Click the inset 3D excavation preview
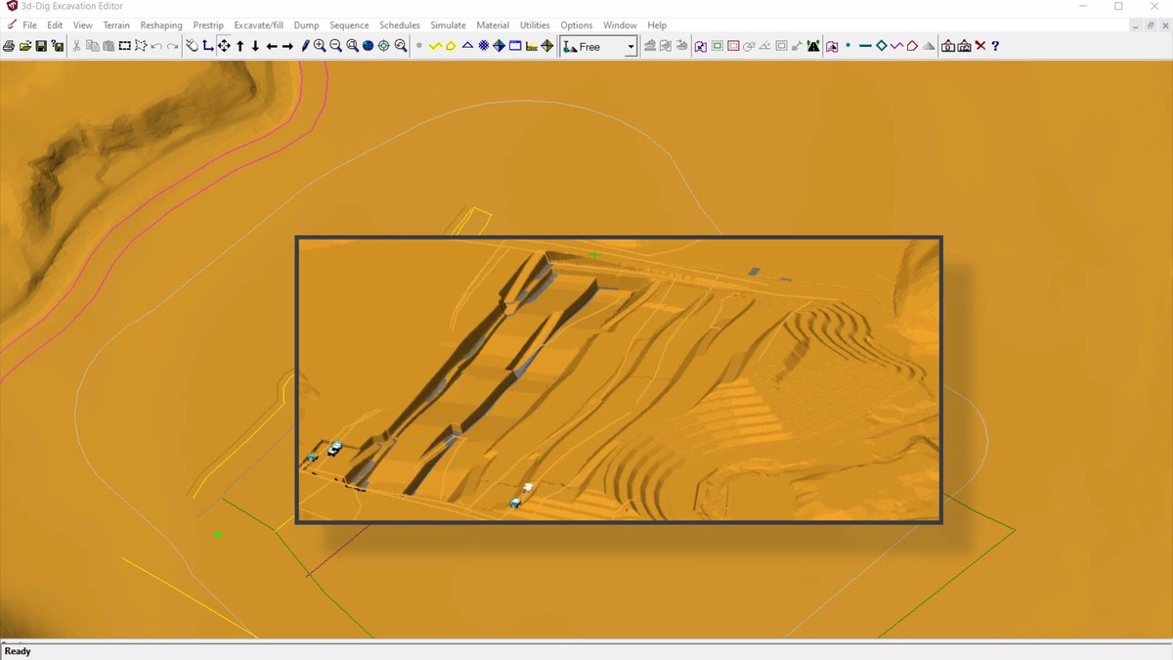 click(619, 379)
